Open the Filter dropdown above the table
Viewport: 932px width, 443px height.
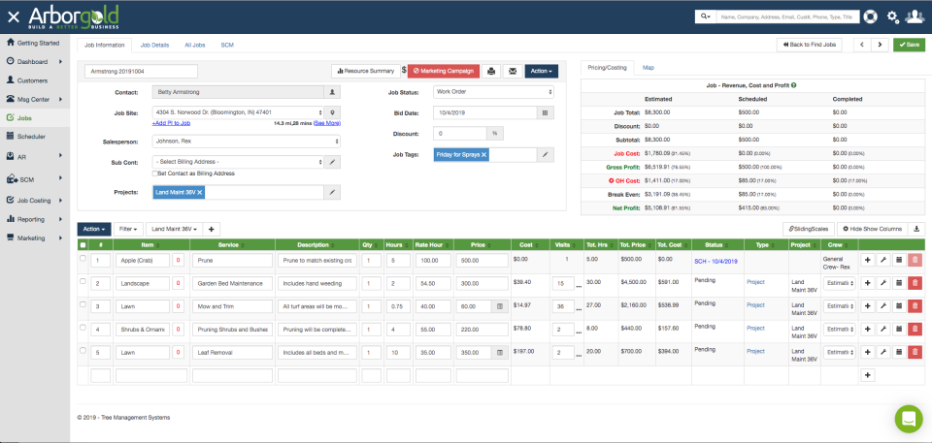[128, 229]
